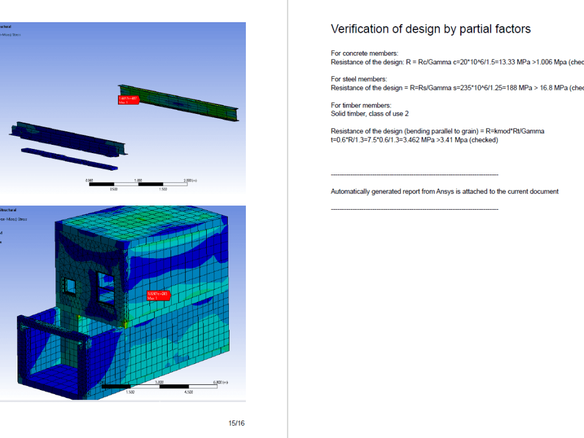This screenshot has width=584, height=438.
Task: Click the page number 15/16
Action: [235, 423]
